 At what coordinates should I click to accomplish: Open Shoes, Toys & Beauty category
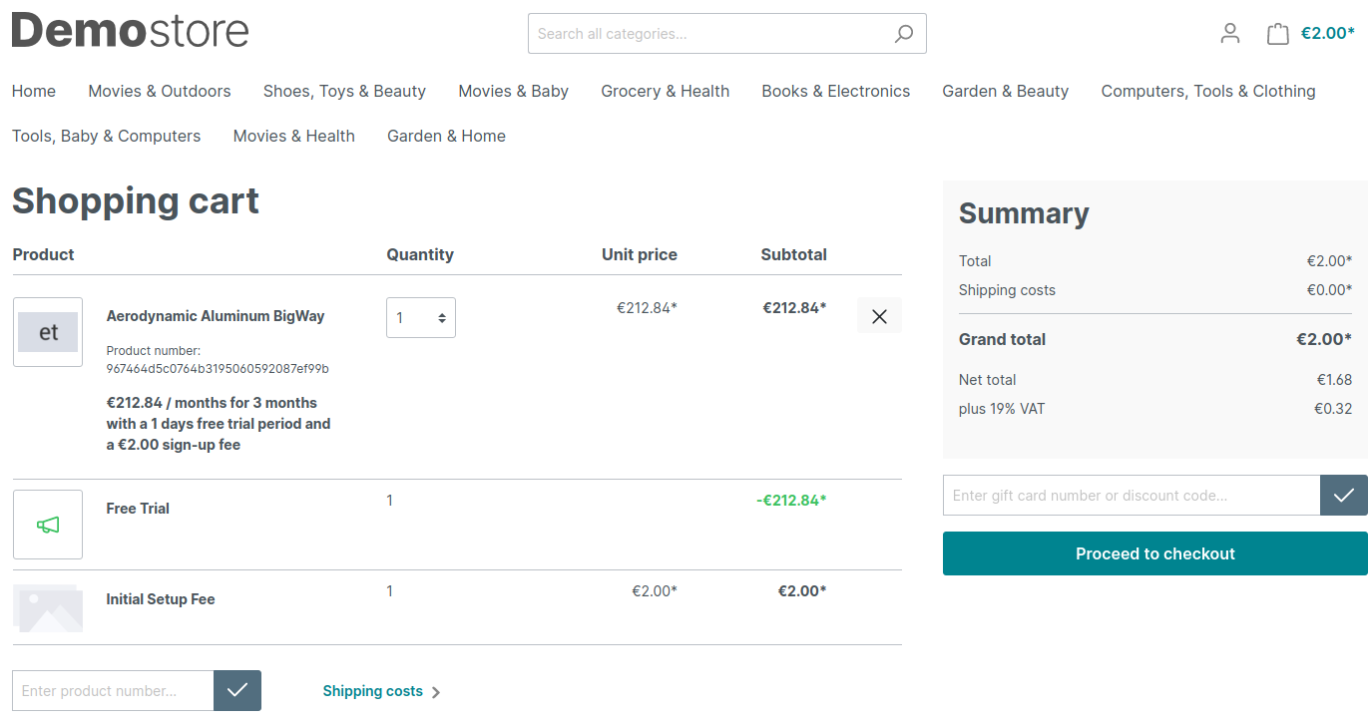coord(344,91)
